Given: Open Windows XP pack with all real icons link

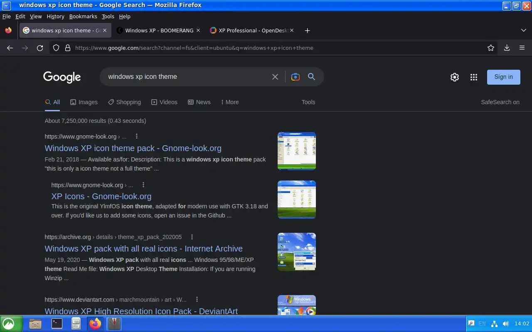Looking at the screenshot, I should [x=144, y=249].
